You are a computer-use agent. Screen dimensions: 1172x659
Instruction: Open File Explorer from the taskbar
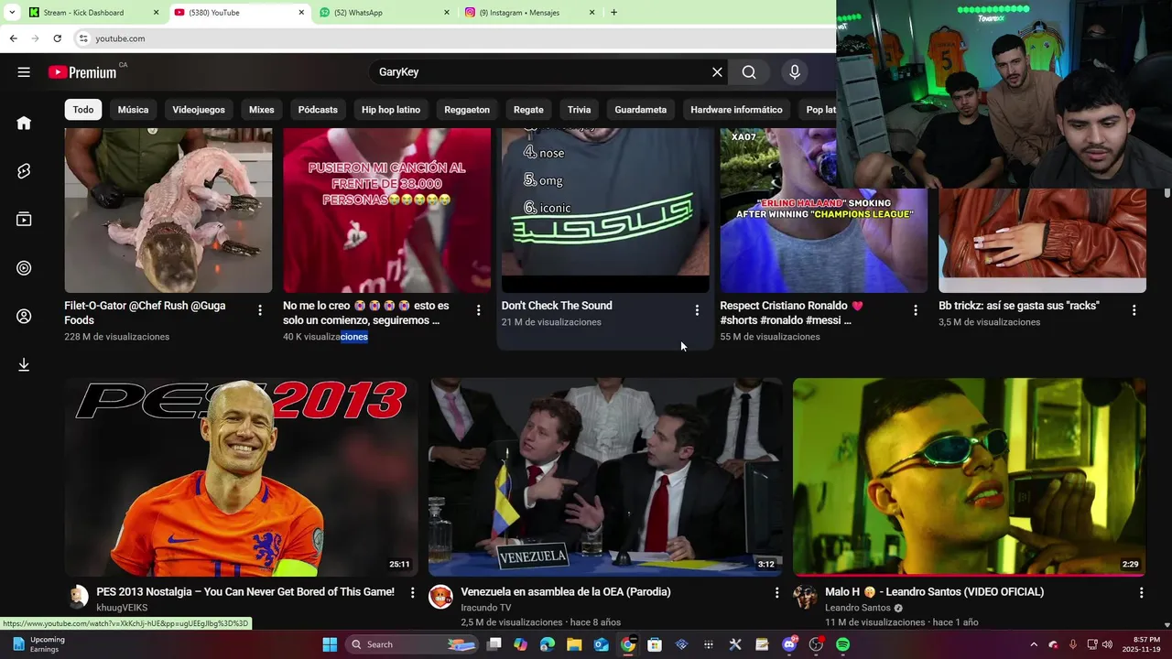tap(574, 644)
